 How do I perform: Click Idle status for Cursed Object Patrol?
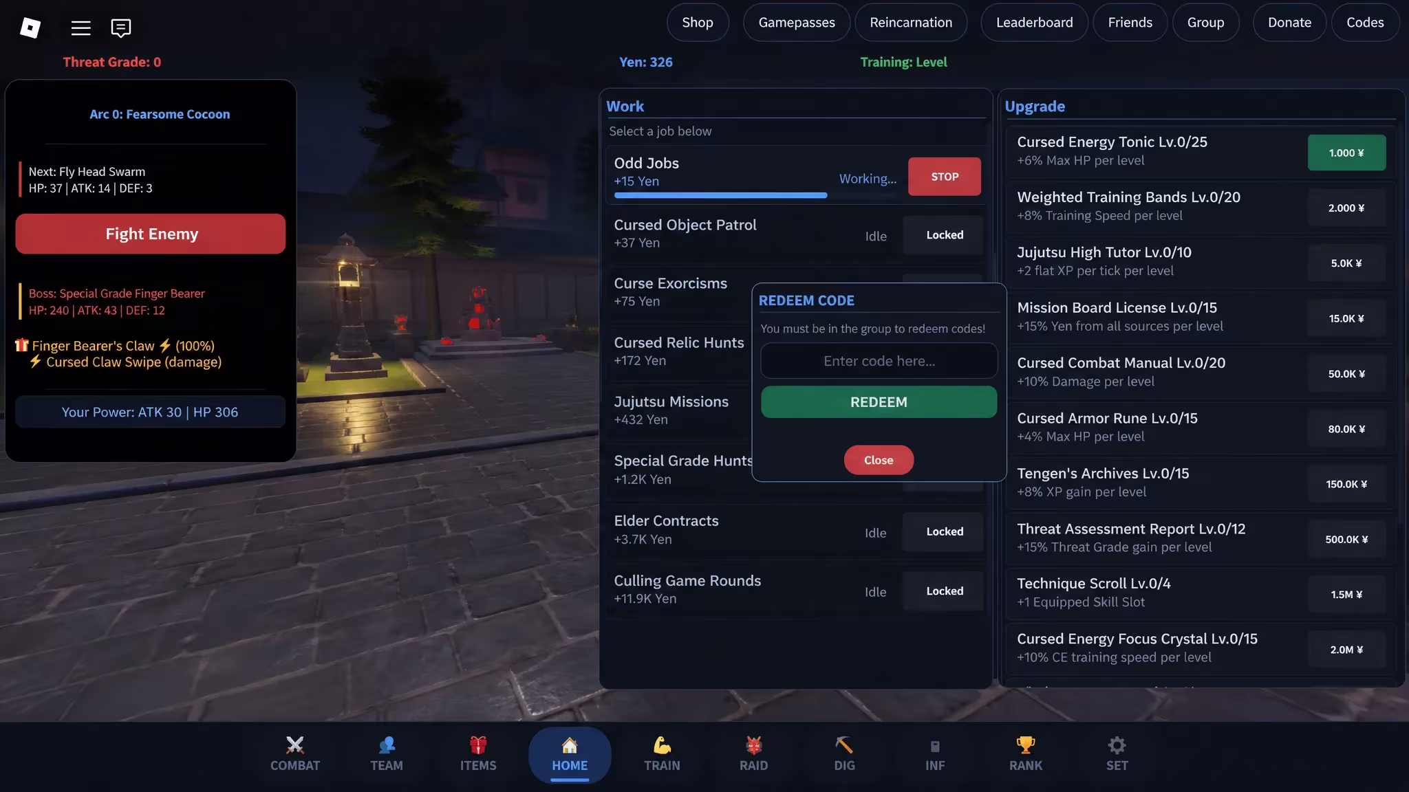tap(876, 236)
